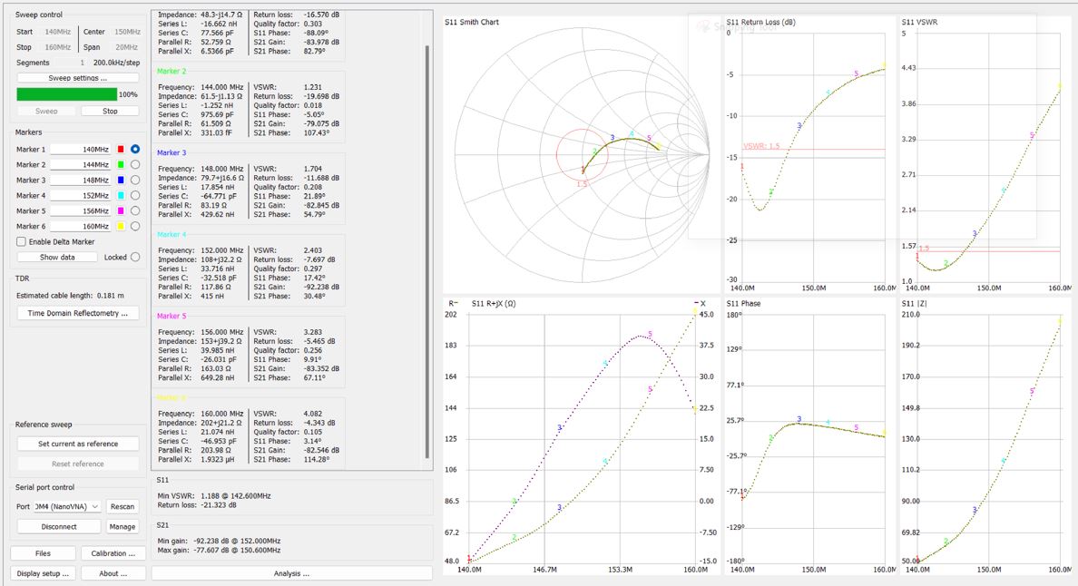Edit Marker 6 frequency field
The width and height of the screenshot is (1078, 586).
click(x=81, y=226)
